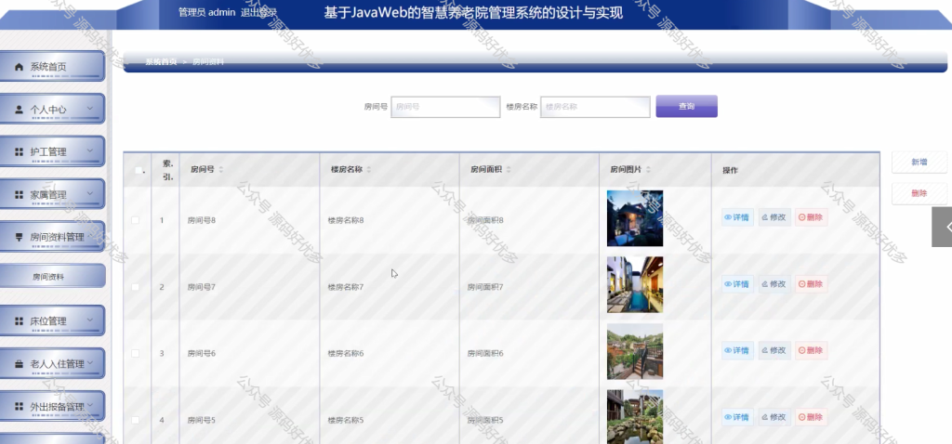
Task: Click 修改 for row 房间号5
Action: coord(774,417)
